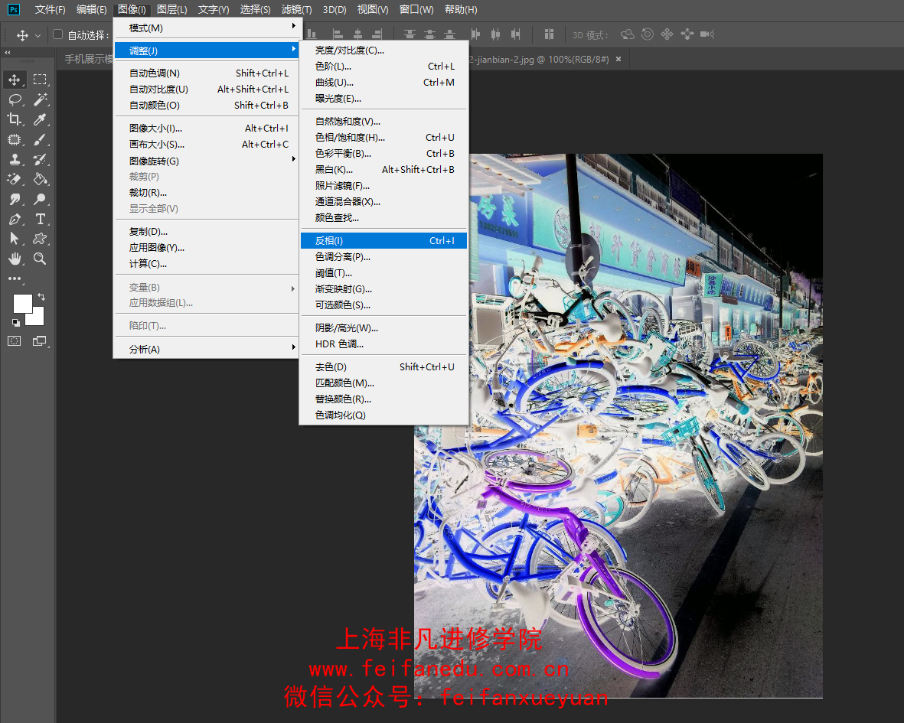Image resolution: width=904 pixels, height=723 pixels.
Task: Open the 滤镜(T) menu
Action: tap(296, 10)
